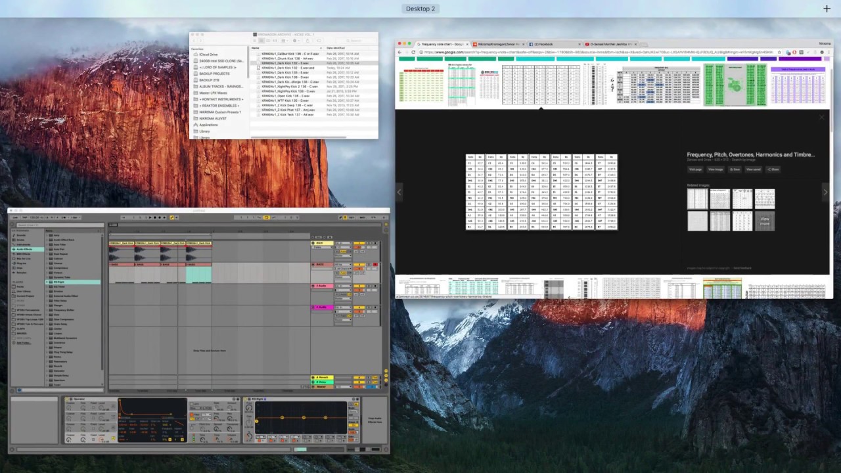Image resolution: width=841 pixels, height=473 pixels.
Task: Click the Finder search field
Action: [x=355, y=41]
